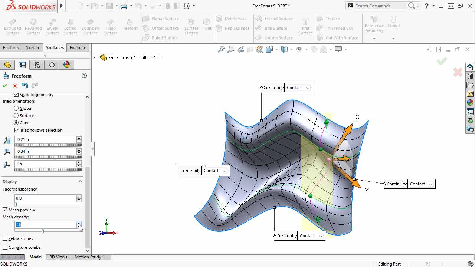Cancel Freeform with the red X icon
This screenshot has width=475, height=267.
tap(15, 86)
